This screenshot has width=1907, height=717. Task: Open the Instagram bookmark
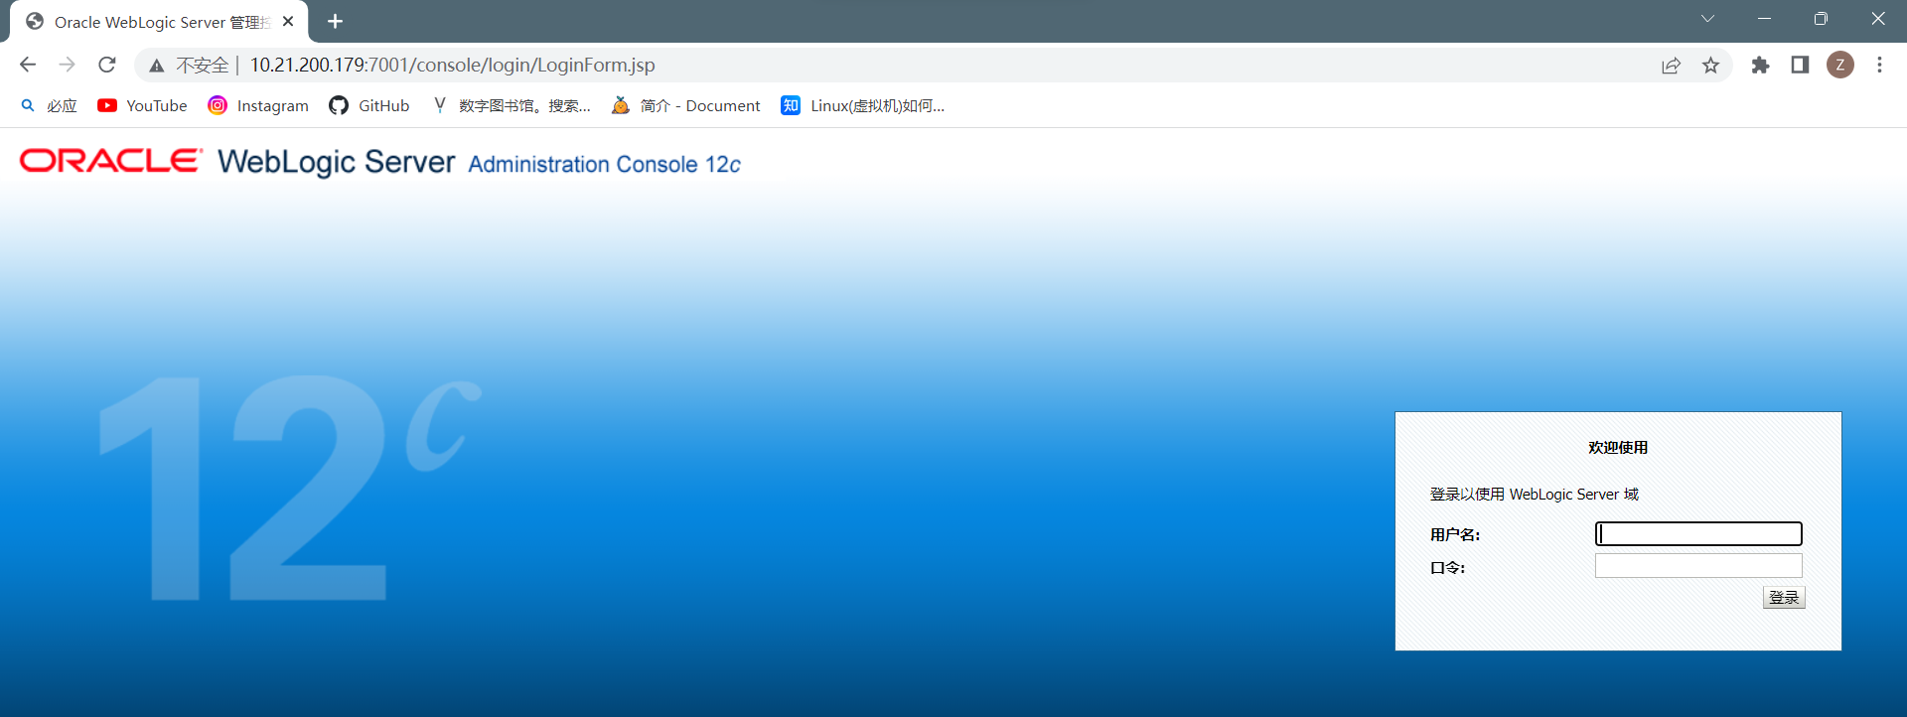258,105
